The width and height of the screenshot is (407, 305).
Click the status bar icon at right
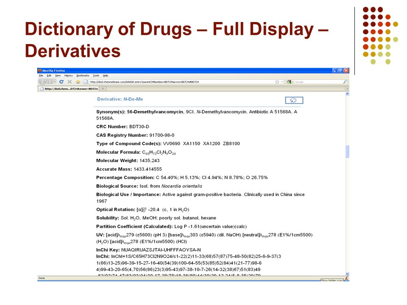click(x=347, y=278)
